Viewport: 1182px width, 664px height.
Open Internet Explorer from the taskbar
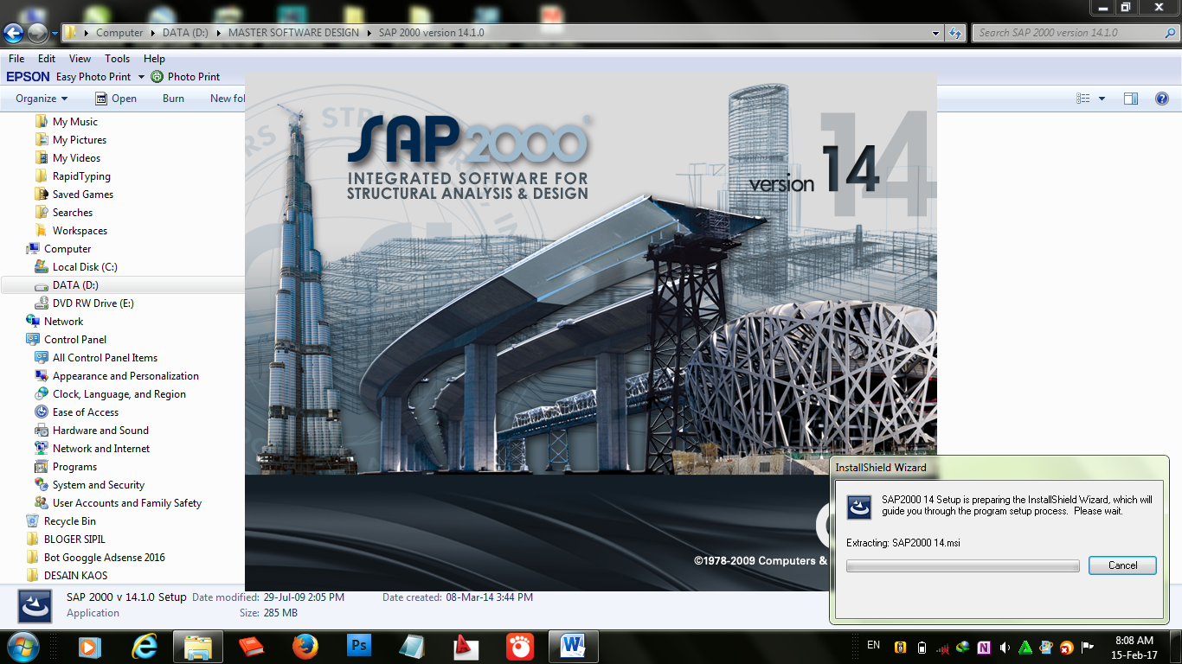[145, 647]
